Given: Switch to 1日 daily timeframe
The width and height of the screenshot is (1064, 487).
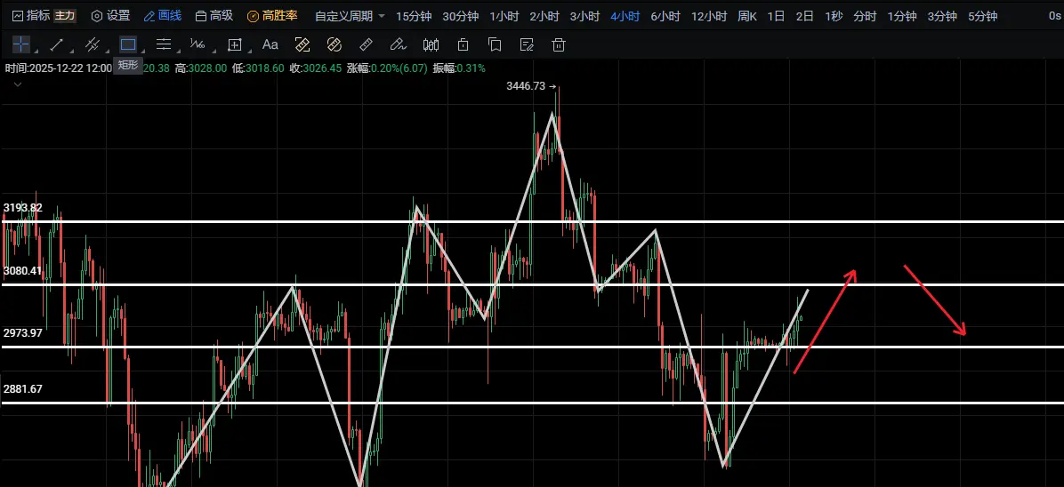Looking at the screenshot, I should pos(776,16).
